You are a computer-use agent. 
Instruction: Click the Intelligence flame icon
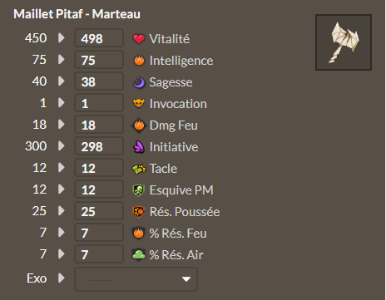(x=139, y=61)
